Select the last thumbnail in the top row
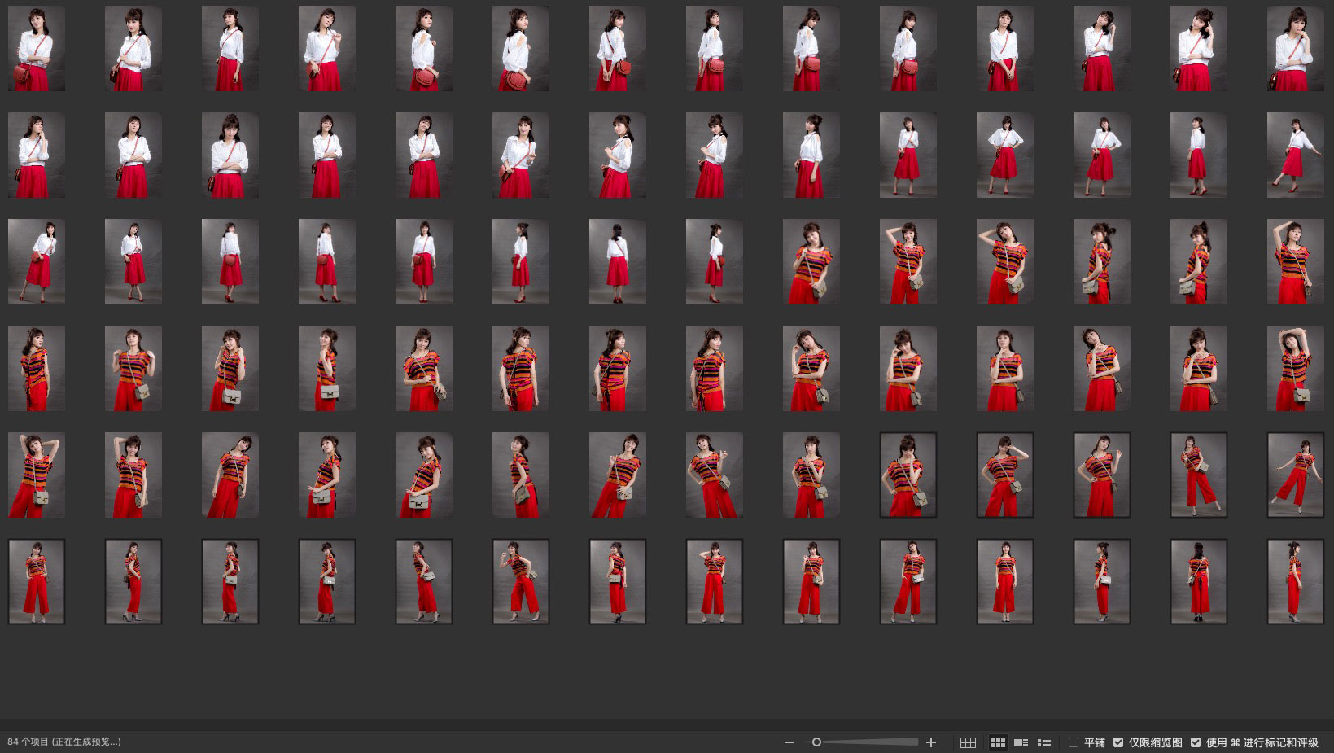Screen dimensions: 1334x753 click(1295, 49)
